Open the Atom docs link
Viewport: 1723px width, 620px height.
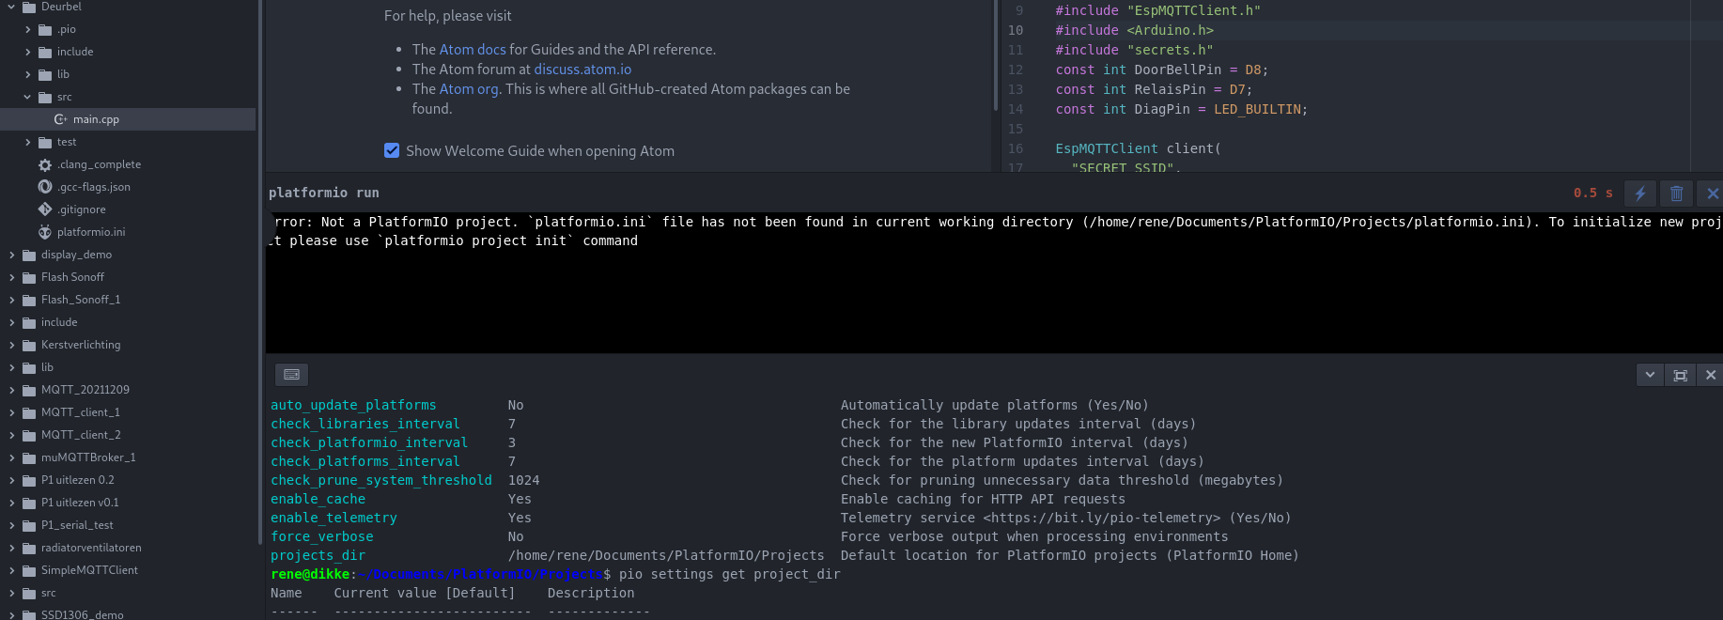[x=472, y=50]
